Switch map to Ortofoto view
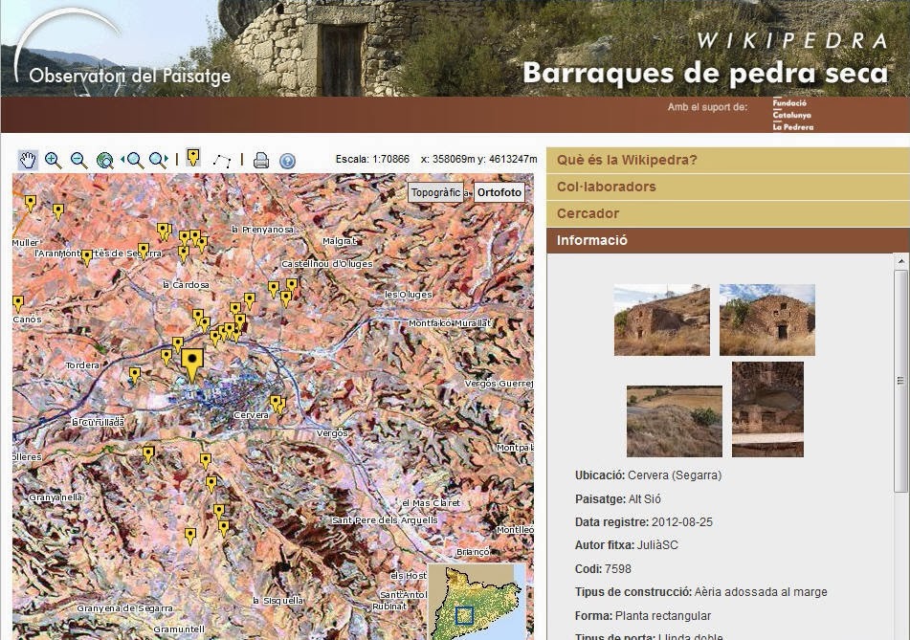Viewport: 910px width, 640px height. coord(499,192)
